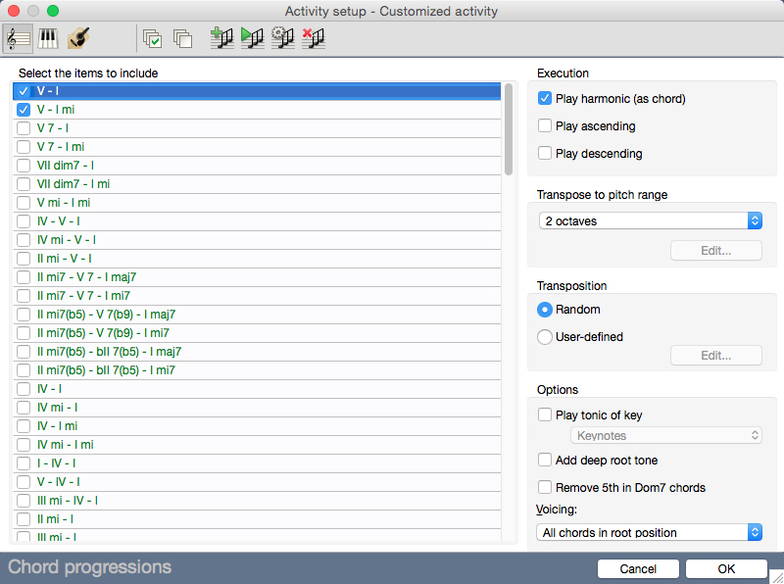Delete the selected progression icon

click(314, 38)
